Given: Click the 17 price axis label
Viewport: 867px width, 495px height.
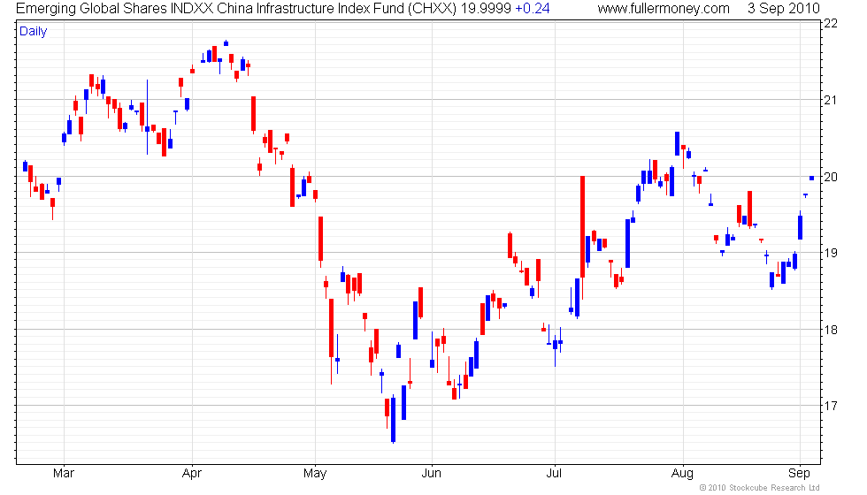Looking at the screenshot, I should [x=831, y=406].
